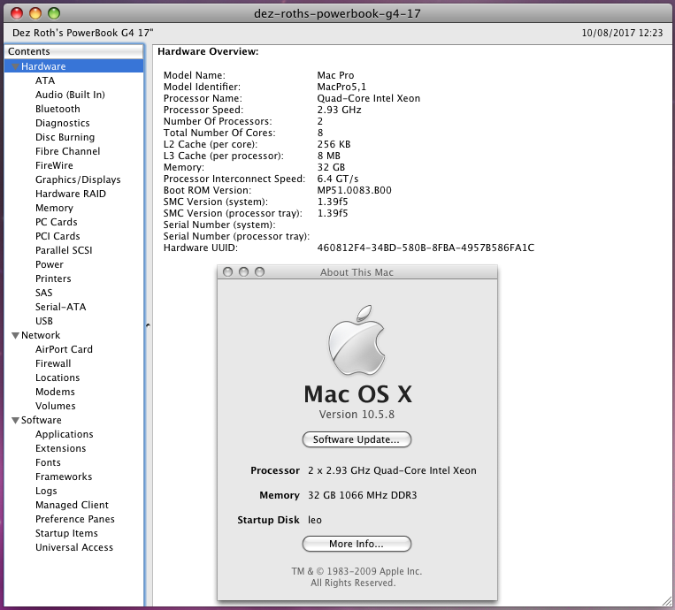Viewport: 675px width, 610px height.
Task: Click the Software Update button
Action: 357,439
